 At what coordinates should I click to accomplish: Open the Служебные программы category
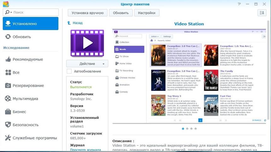click(x=31, y=138)
